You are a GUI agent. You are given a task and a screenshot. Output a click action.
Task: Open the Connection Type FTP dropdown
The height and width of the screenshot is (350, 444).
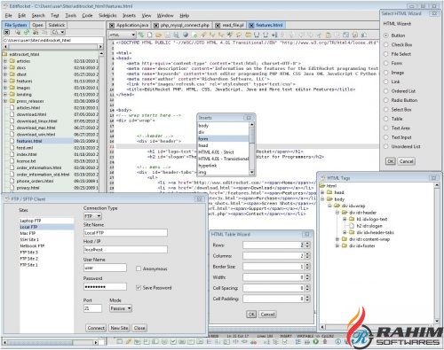click(92, 216)
